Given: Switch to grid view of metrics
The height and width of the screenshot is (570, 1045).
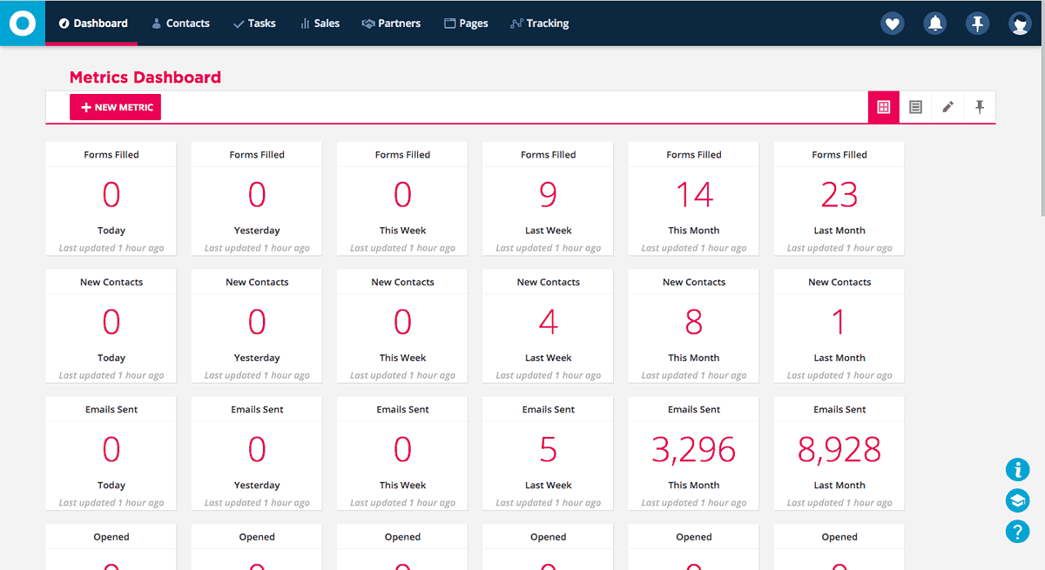Looking at the screenshot, I should (883, 107).
